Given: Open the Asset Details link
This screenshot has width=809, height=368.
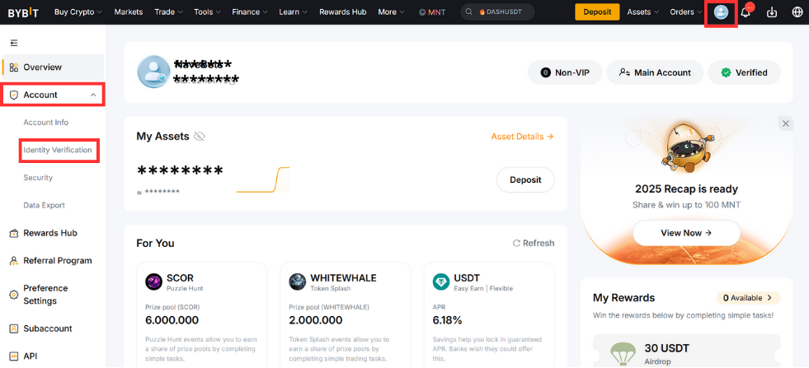Looking at the screenshot, I should [522, 137].
